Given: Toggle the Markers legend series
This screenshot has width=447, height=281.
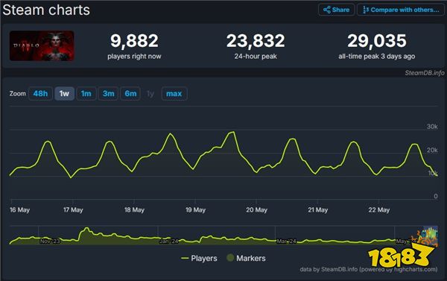Looking at the screenshot, I should [246, 258].
